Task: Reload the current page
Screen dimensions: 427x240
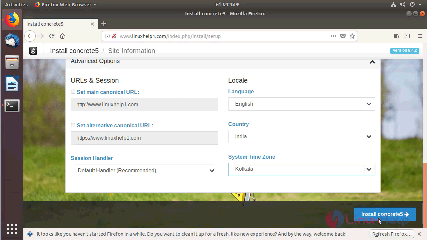Action: tap(52, 36)
